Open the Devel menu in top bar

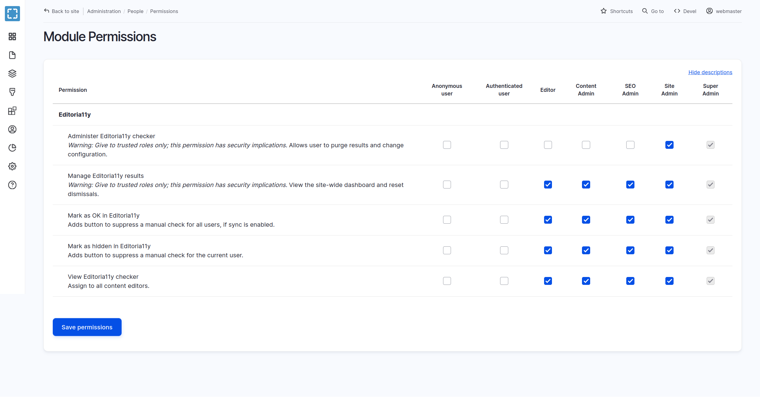685,11
